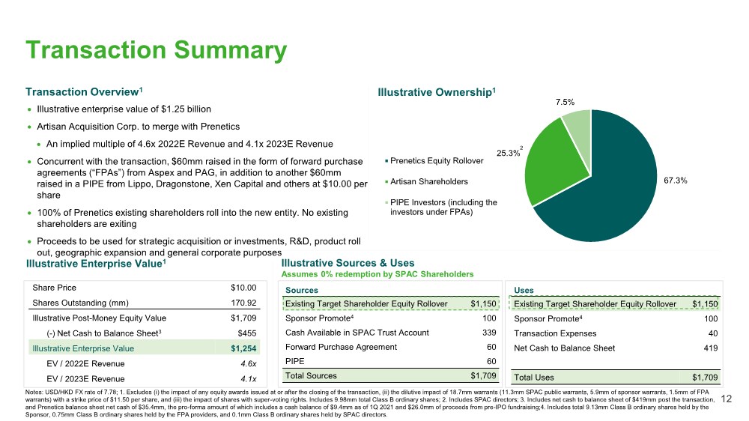Click the Uses column header

click(x=524, y=288)
